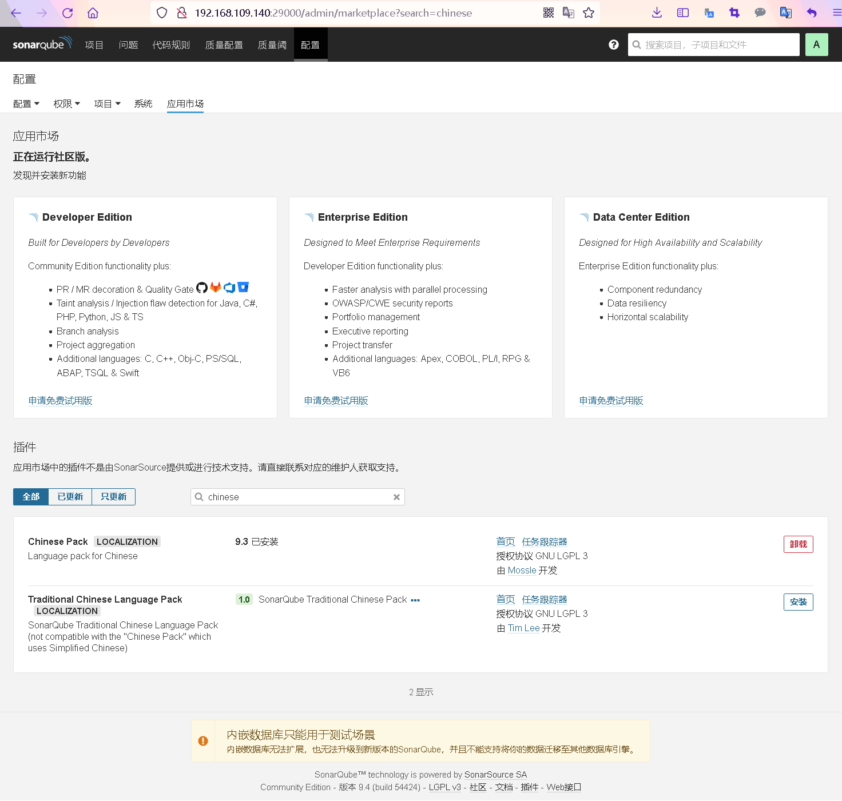Open 项目 in top navigation
The image size is (842, 801).
[94, 45]
